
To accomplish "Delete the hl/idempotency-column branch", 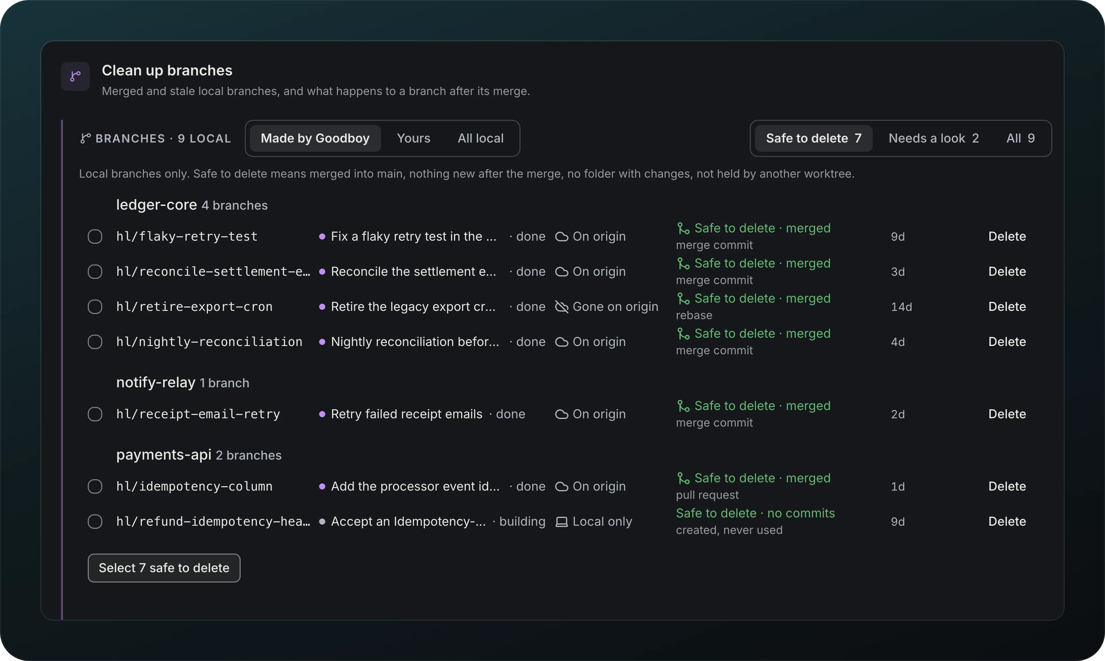I will point(1007,486).
